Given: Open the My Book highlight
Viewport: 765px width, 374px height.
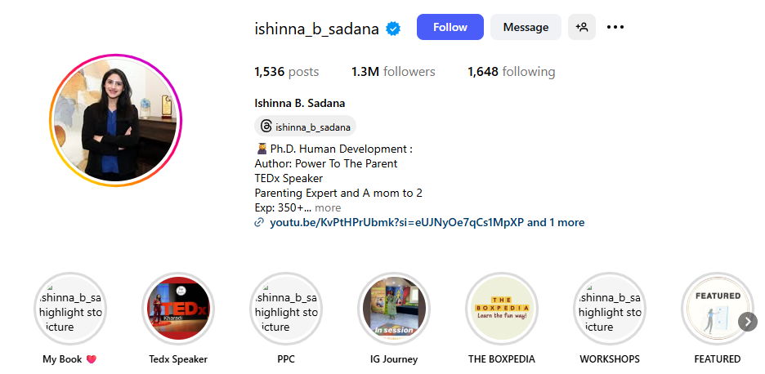Looking at the screenshot, I should [x=69, y=309].
